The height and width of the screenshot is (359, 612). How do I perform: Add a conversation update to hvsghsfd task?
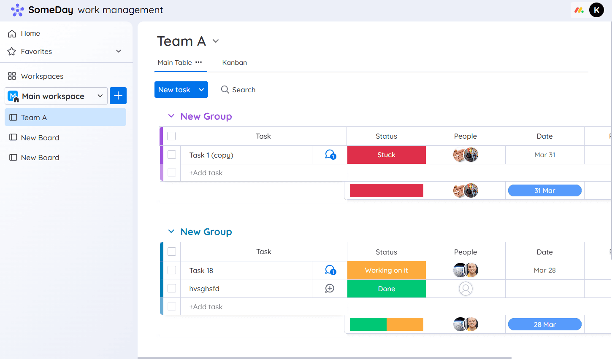[x=329, y=288]
